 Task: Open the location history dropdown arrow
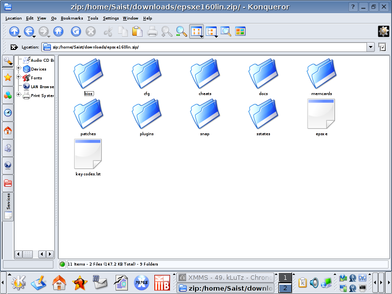pos(370,47)
